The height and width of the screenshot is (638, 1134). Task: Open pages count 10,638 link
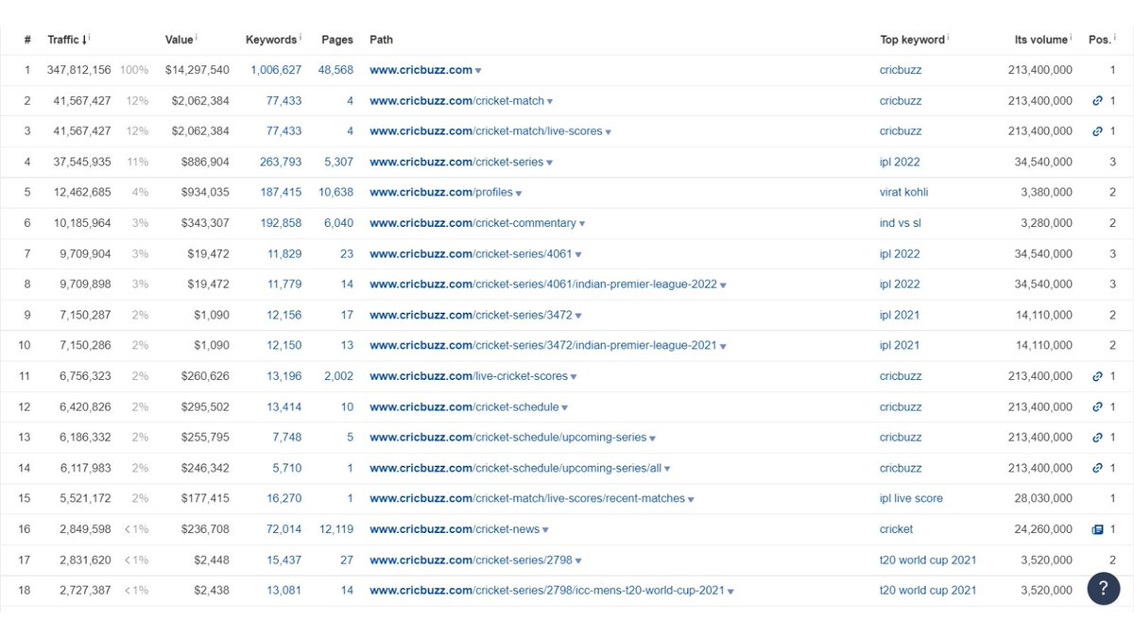tap(335, 192)
